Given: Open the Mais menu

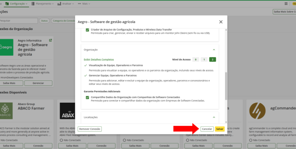Looking at the screenshot, I should 84,4.
